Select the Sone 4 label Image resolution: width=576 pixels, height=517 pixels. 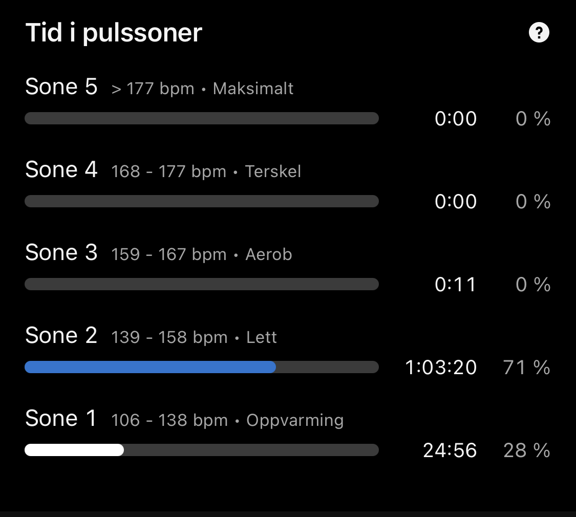(61, 170)
